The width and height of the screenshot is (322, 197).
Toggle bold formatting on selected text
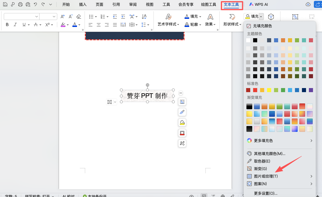click(7, 25)
